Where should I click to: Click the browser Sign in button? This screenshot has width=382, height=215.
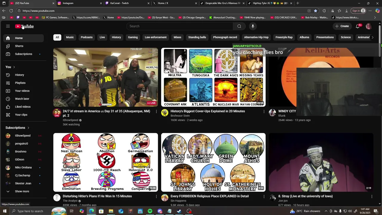359,11
